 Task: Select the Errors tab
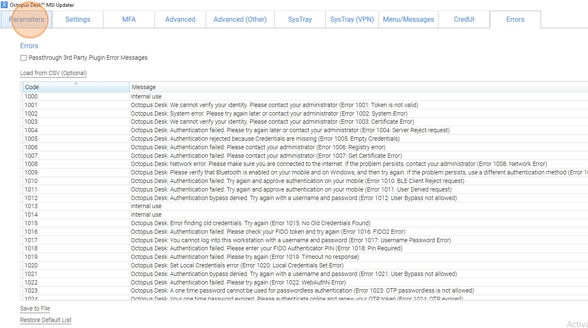tap(515, 19)
